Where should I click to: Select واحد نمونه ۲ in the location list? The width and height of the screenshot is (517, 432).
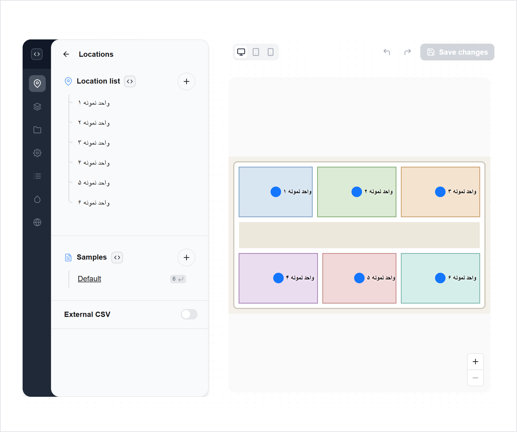click(x=94, y=123)
